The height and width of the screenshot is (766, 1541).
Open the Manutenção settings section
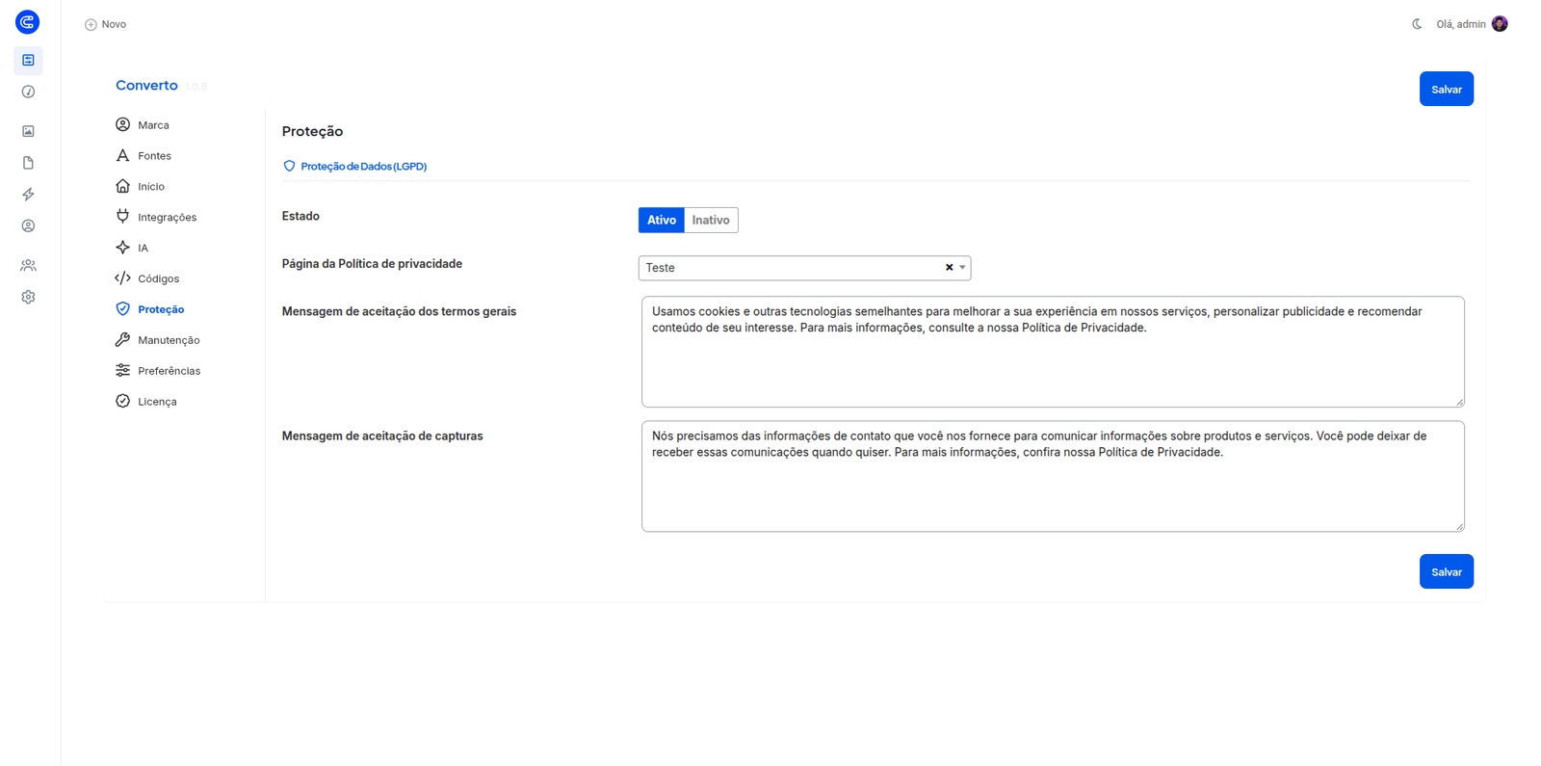point(158,340)
